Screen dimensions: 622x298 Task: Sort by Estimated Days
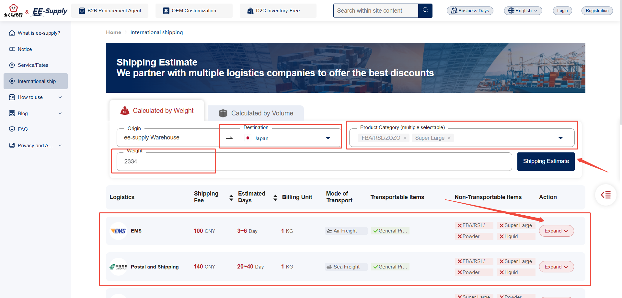[275, 197]
